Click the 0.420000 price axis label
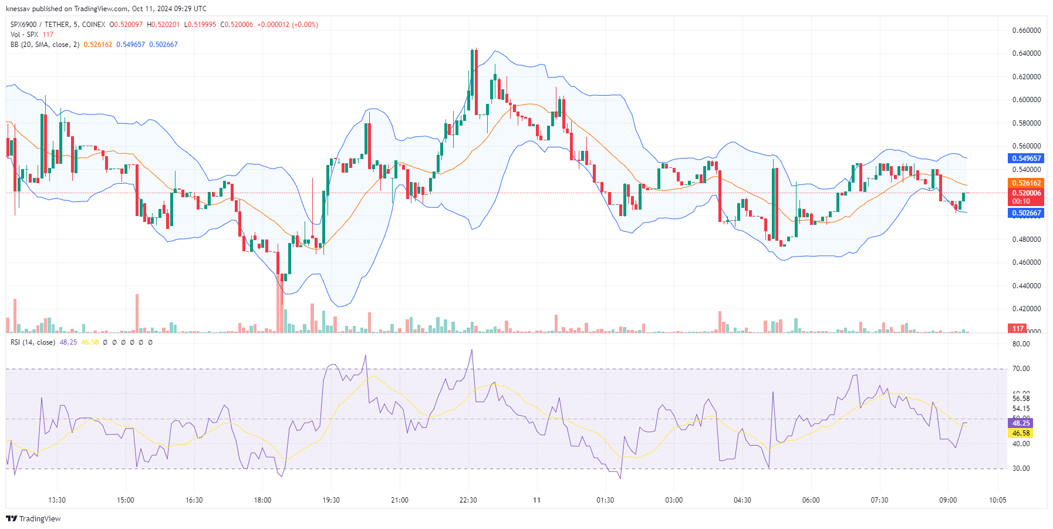This screenshot has height=529, width=1053. [x=1027, y=309]
